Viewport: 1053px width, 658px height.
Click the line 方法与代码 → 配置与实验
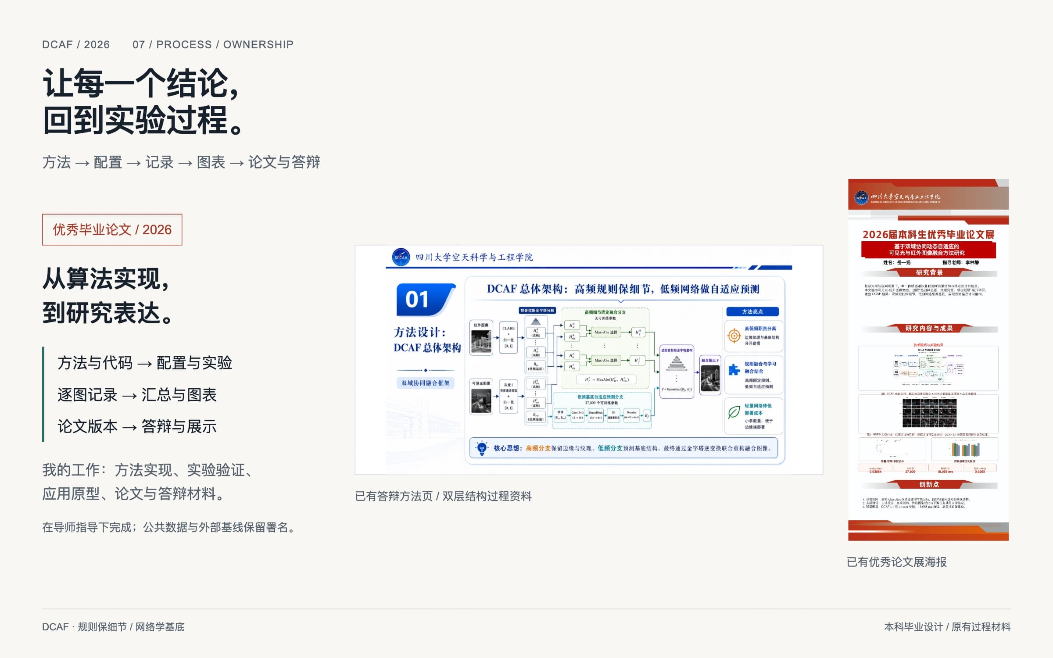[145, 363]
